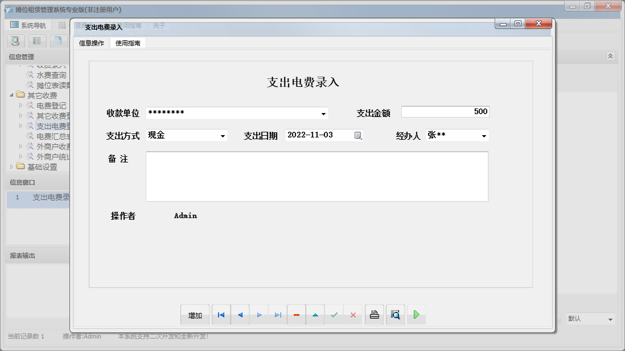Click the last record navigation icon

278,314
